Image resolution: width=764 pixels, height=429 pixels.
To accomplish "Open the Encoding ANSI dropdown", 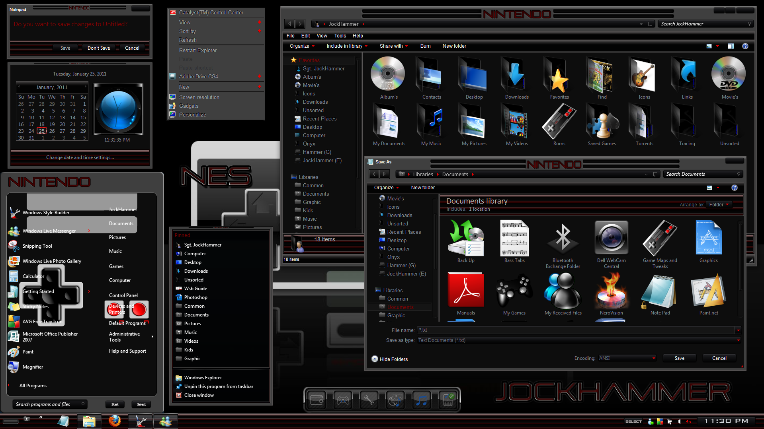I will point(627,358).
